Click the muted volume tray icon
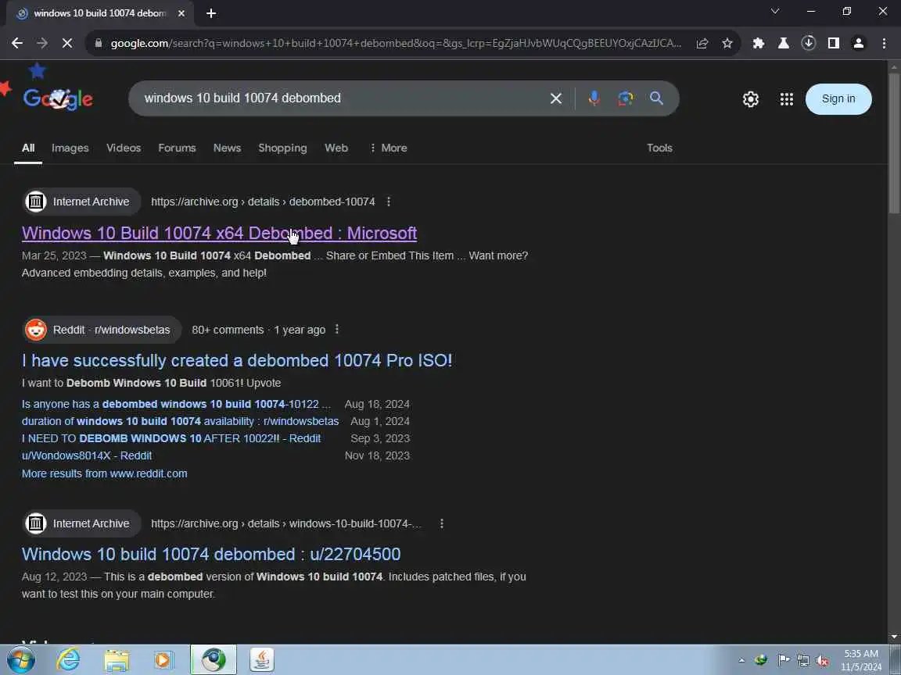This screenshot has width=901, height=675. [822, 661]
